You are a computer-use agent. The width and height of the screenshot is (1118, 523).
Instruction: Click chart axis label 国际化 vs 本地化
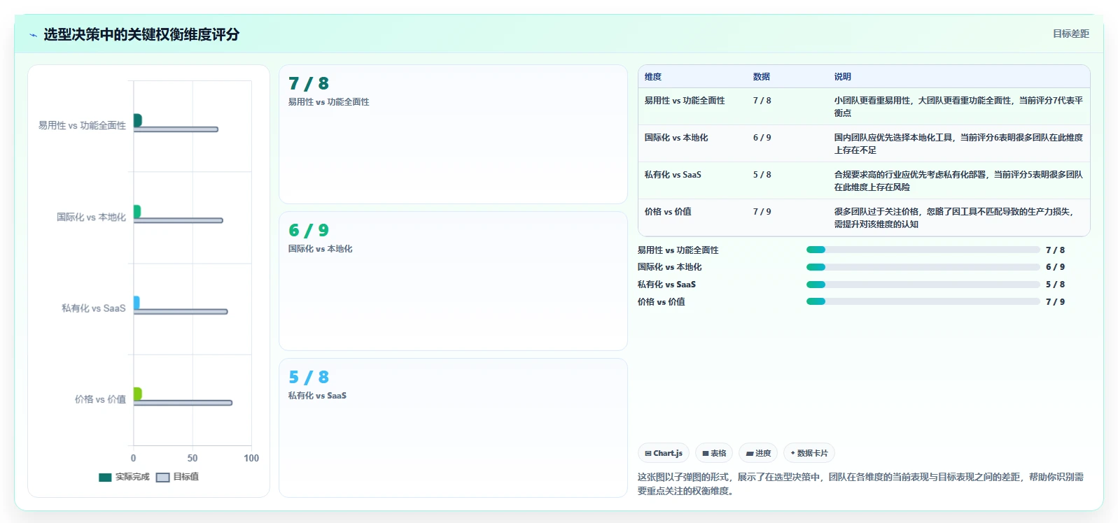point(91,217)
